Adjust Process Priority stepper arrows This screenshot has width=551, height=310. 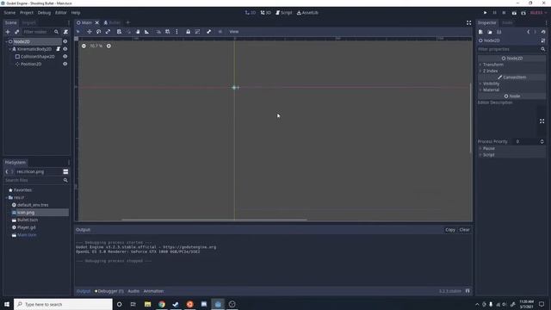click(542, 141)
